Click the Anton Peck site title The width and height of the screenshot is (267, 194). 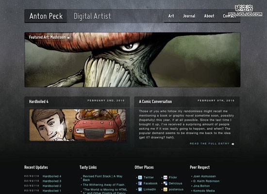point(46,16)
